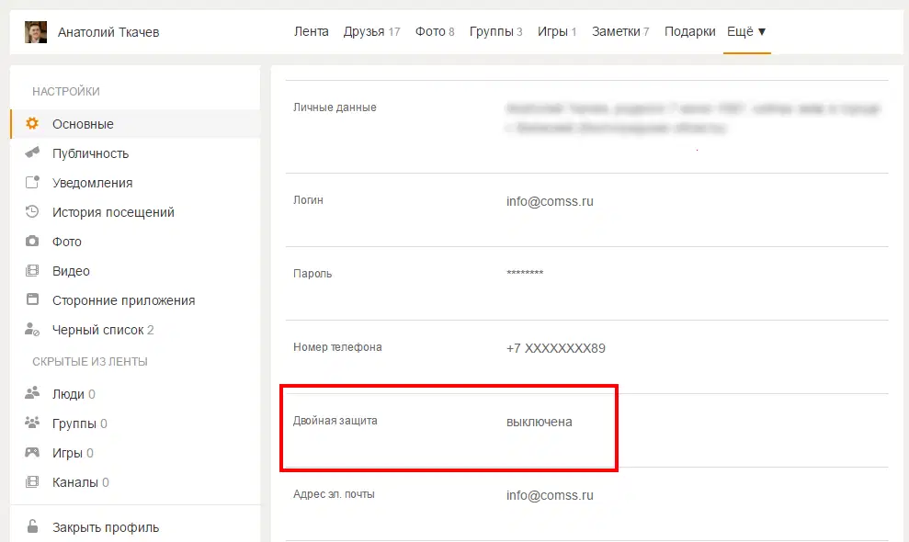This screenshot has height=542, width=909.
Task: Click the Закрыть профиль padlock icon
Action: (x=32, y=526)
